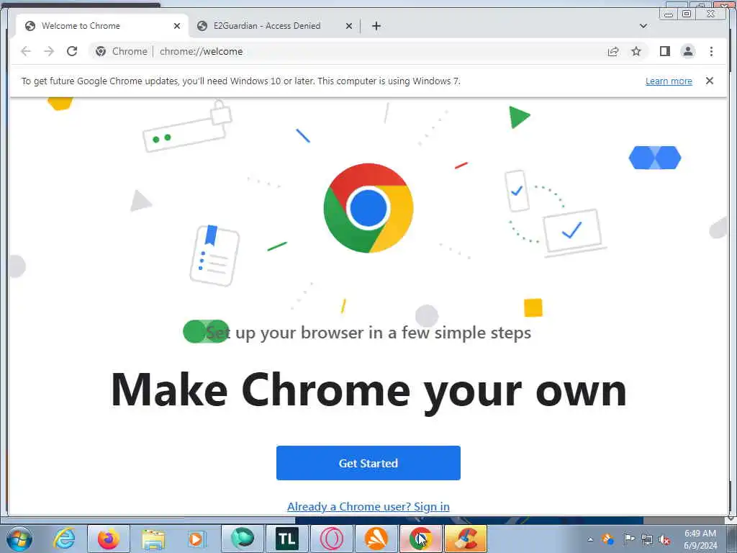737x553 pixels.
Task: Close the E2Guardian tab
Action: tap(349, 26)
